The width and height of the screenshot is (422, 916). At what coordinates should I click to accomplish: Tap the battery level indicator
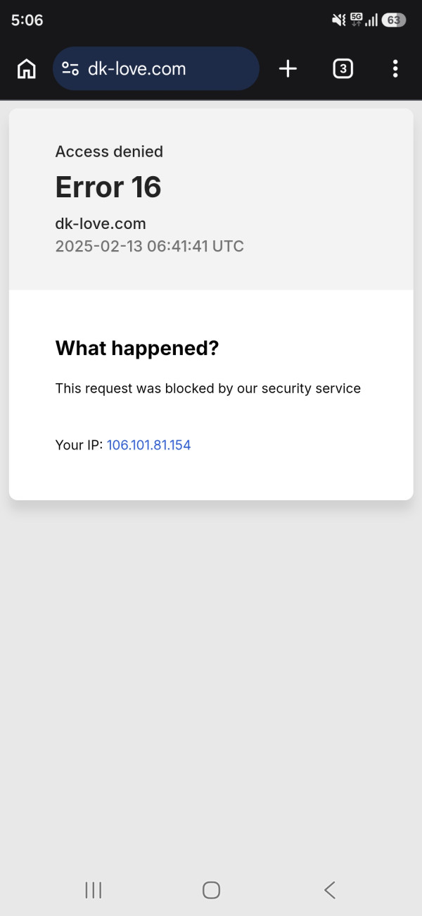pyautogui.click(x=394, y=20)
